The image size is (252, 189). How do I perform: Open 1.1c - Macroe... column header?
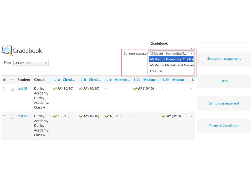point(117,80)
